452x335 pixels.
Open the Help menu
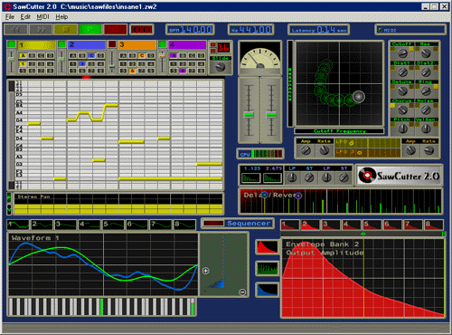(61, 17)
